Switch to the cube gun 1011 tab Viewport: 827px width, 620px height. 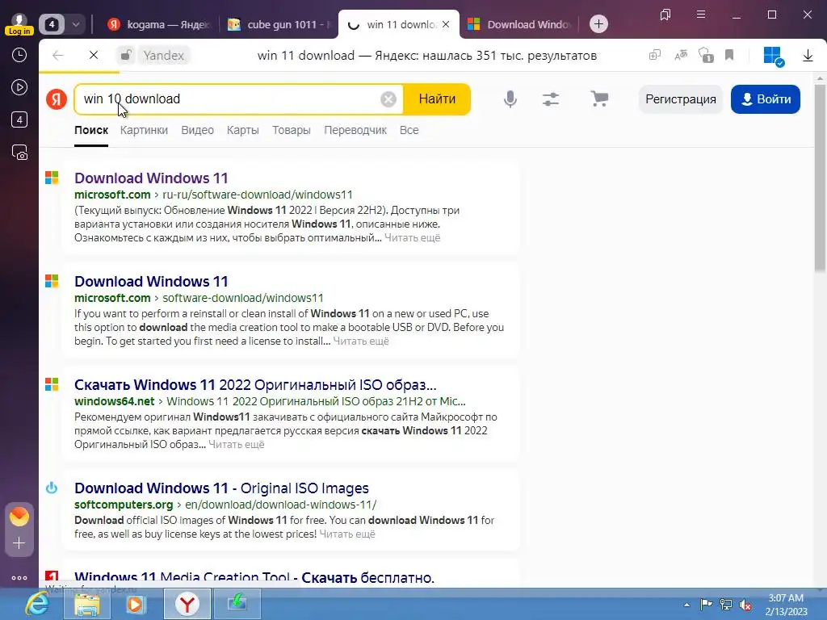[279, 24]
